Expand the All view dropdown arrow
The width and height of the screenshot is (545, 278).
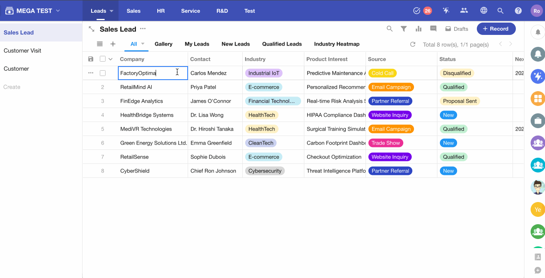143,44
